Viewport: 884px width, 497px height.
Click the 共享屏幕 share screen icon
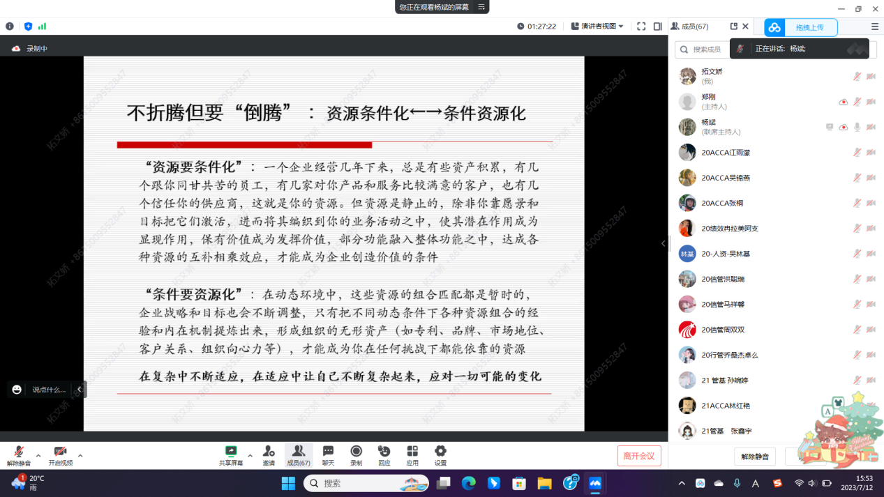[231, 452]
